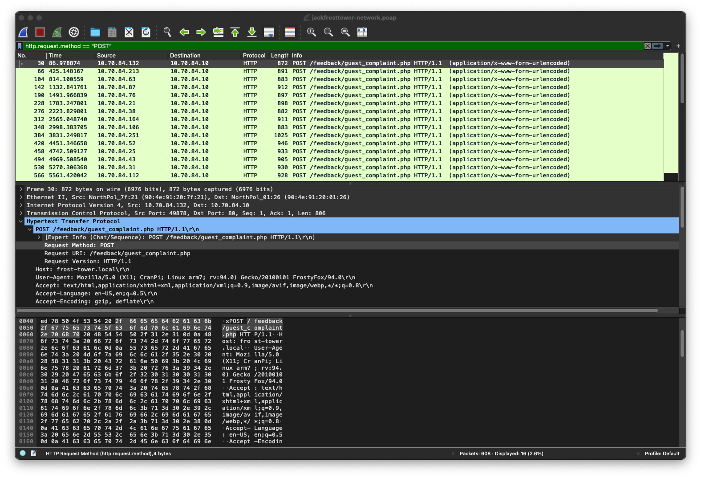
Task: Sort packets by Length column header
Action: coord(280,56)
